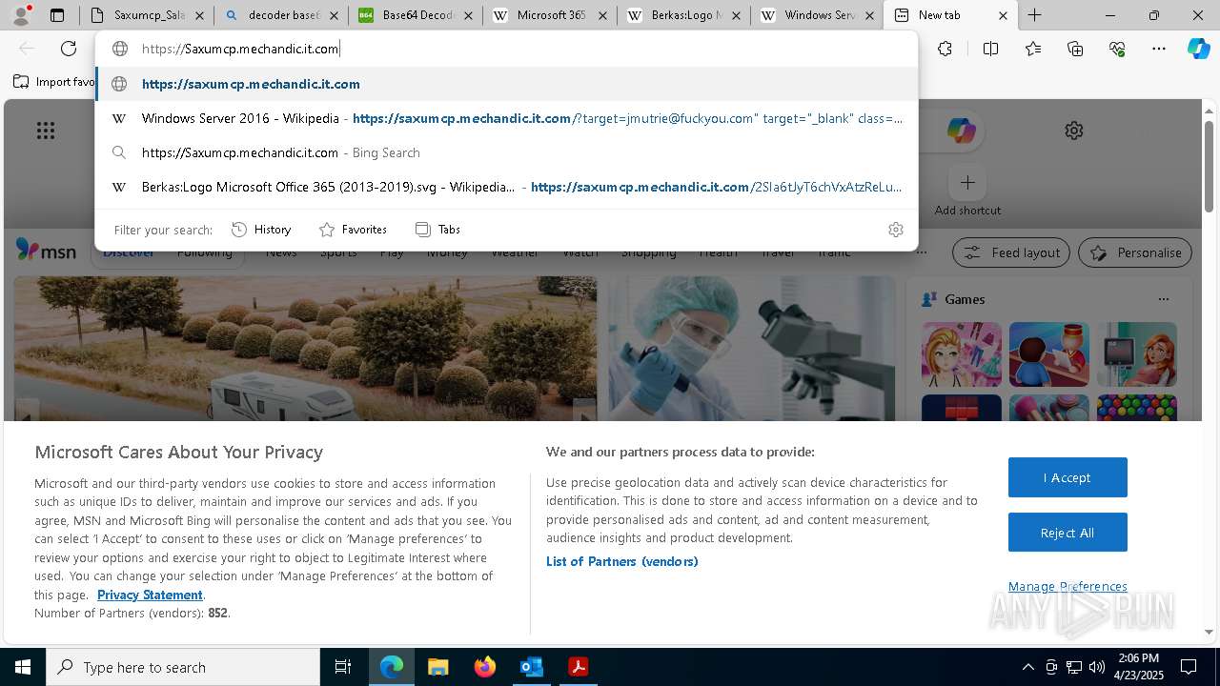
Task: Open the Feed layout button
Action: point(1011,252)
